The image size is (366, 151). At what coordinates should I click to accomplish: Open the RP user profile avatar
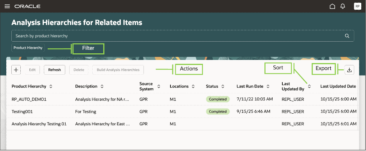coord(357,6)
